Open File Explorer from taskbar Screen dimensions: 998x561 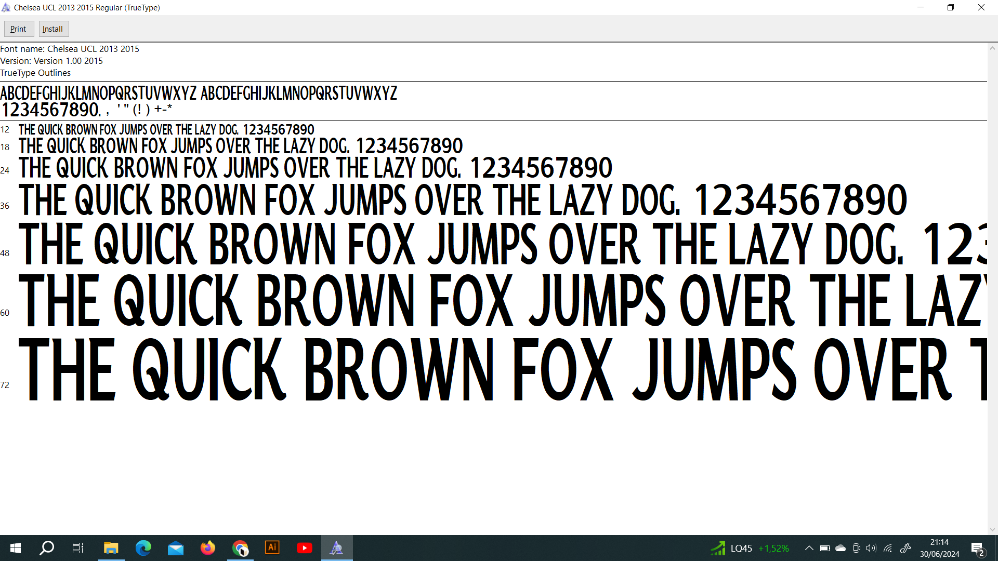click(x=111, y=548)
